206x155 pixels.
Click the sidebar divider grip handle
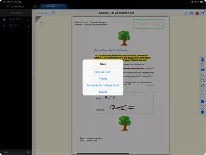(34, 78)
